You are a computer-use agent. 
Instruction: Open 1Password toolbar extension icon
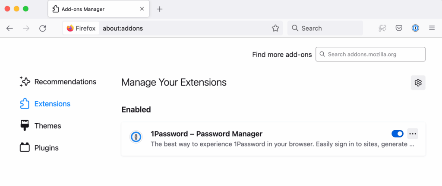coord(415,28)
